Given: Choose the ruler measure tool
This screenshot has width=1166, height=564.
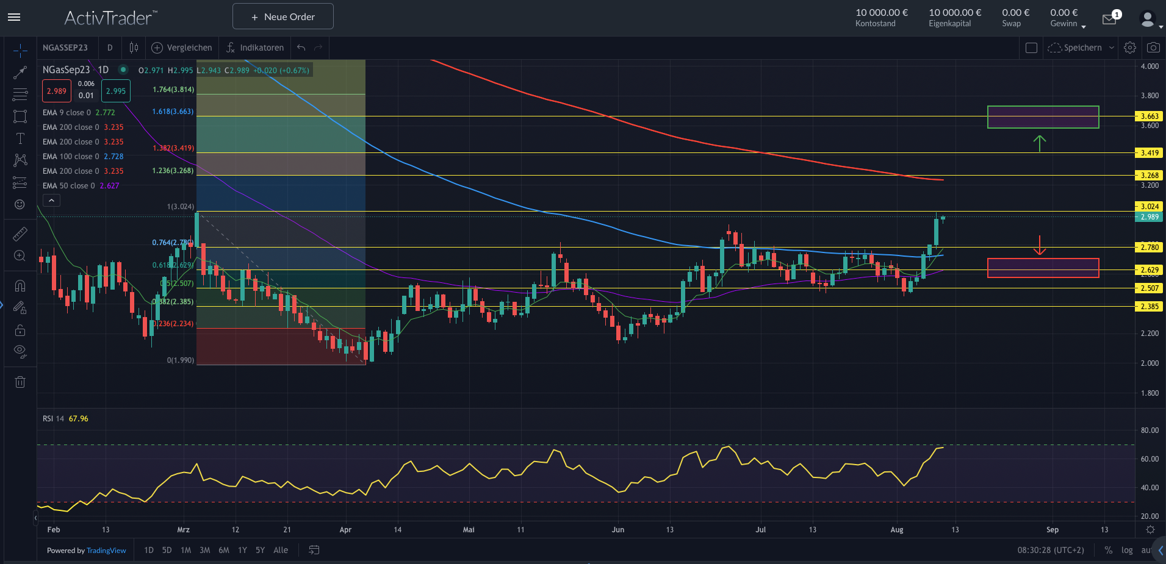Looking at the screenshot, I should point(20,234).
